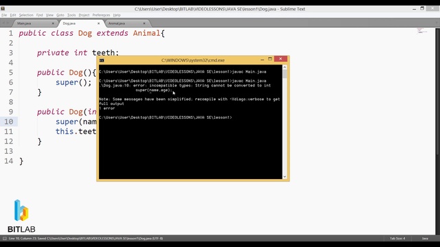Open the Help menu

pyautogui.click(x=117, y=15)
